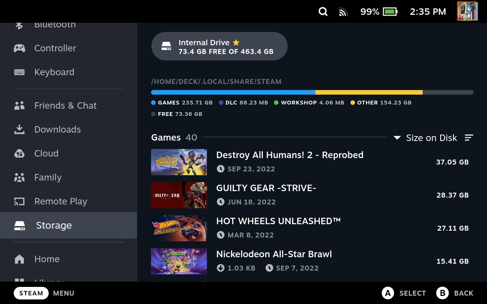Screen dimensions: 487x304
Task: Click the Remote Play cast icon
Action: click(x=19, y=201)
